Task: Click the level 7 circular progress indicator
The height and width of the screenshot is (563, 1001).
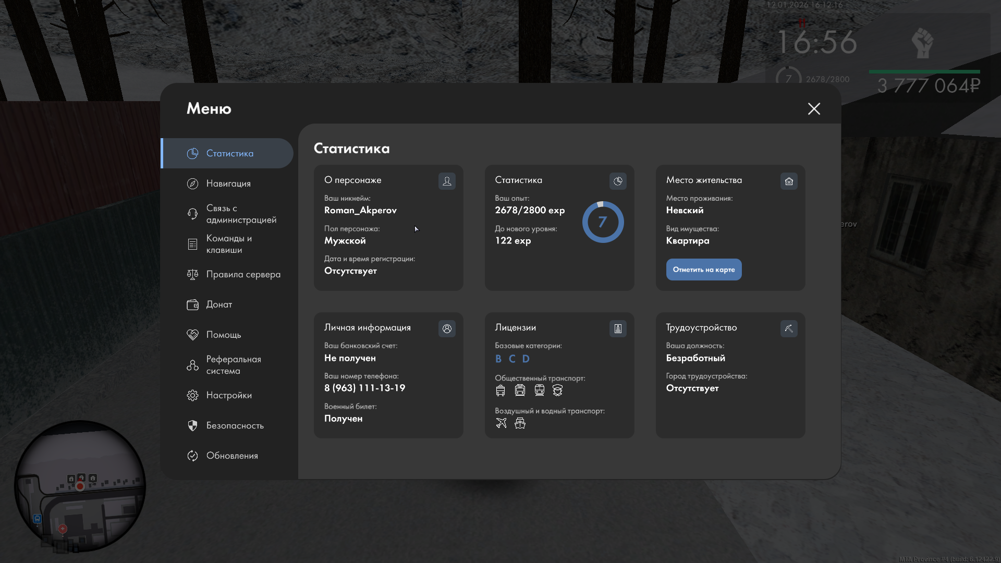Action: (x=603, y=222)
